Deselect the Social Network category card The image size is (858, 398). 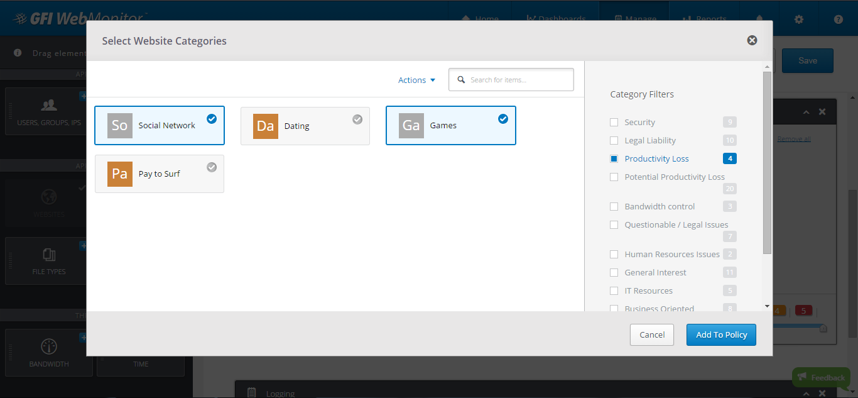pyautogui.click(x=160, y=125)
